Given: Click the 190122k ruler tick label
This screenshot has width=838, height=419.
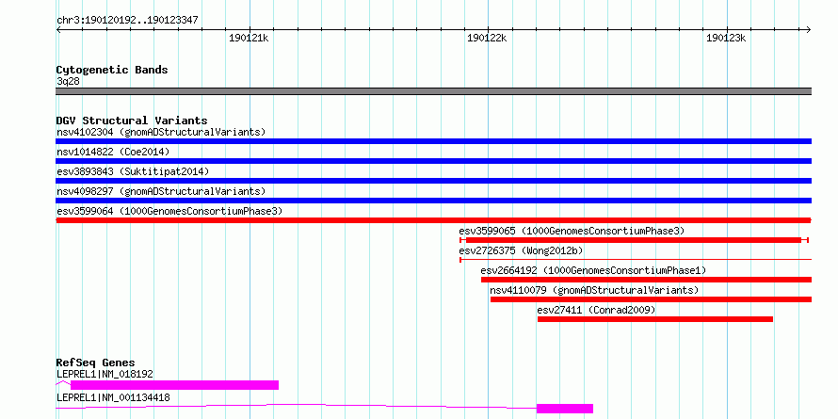Looking at the screenshot, I should tap(487, 38).
